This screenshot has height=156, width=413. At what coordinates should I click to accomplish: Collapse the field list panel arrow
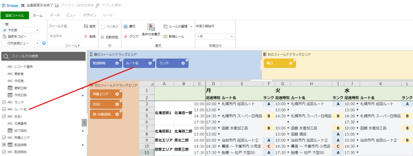pyautogui.click(x=84, y=123)
